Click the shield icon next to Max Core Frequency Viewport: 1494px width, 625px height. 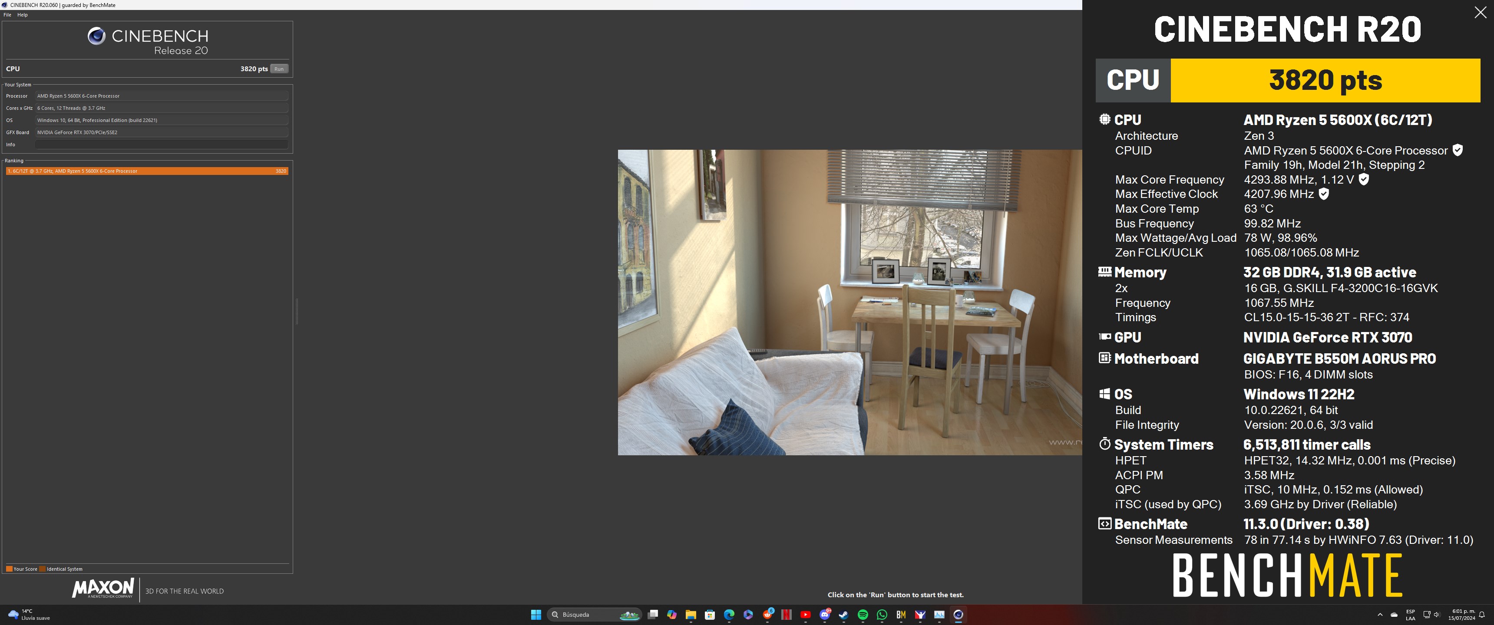point(1364,179)
